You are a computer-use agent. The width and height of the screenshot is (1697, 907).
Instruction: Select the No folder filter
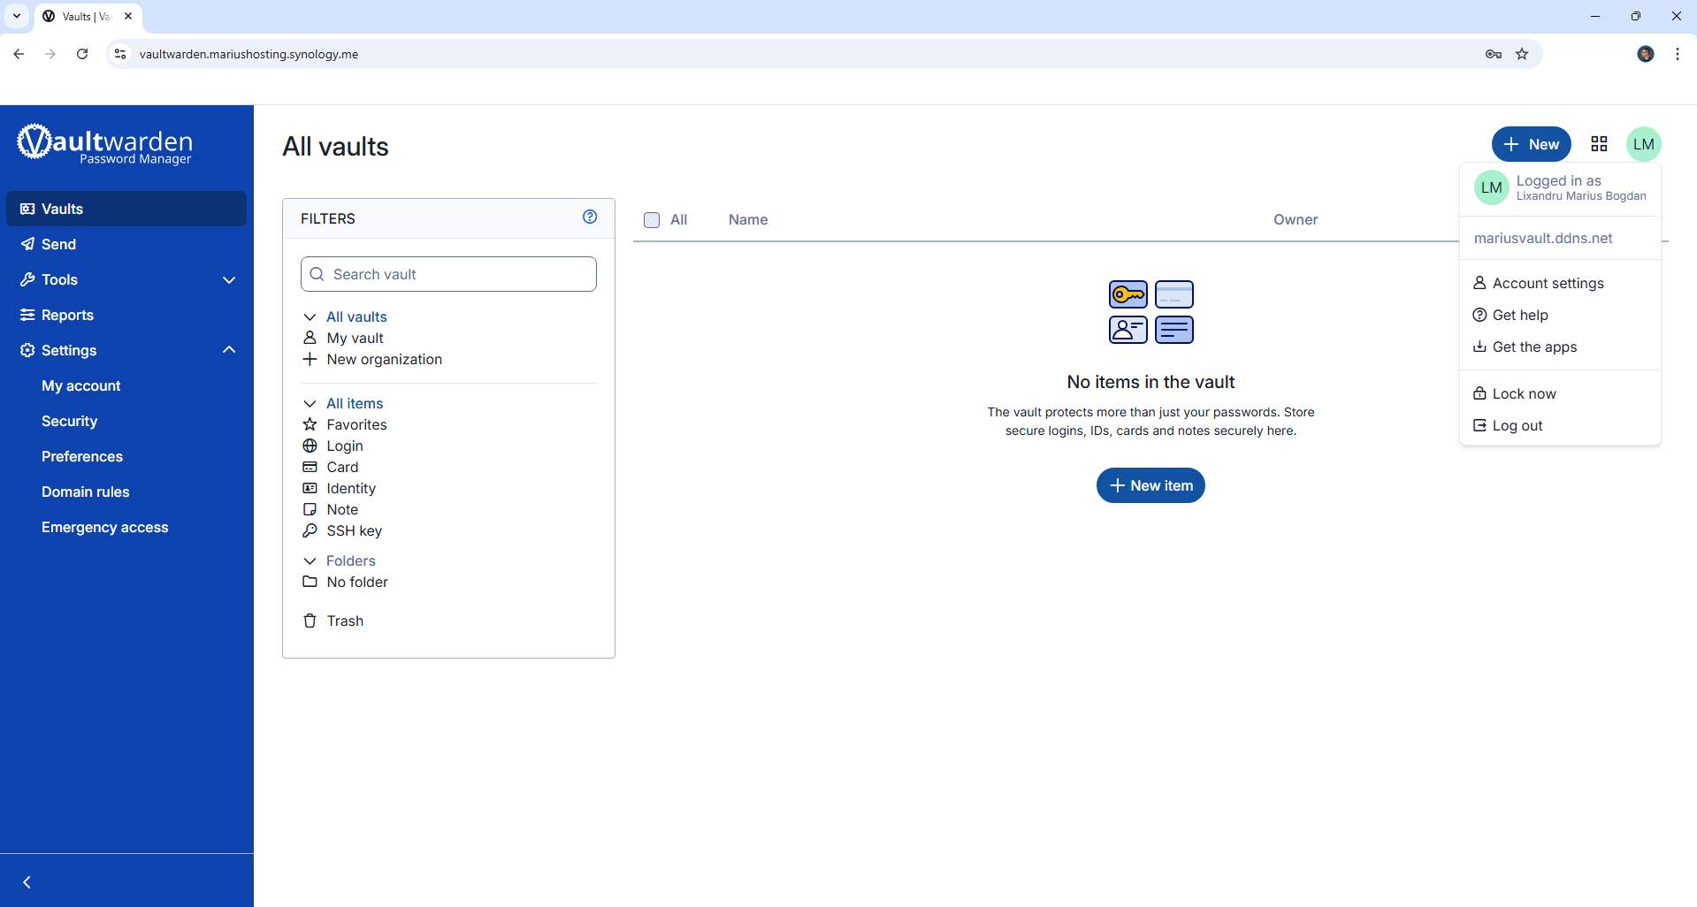point(356,582)
